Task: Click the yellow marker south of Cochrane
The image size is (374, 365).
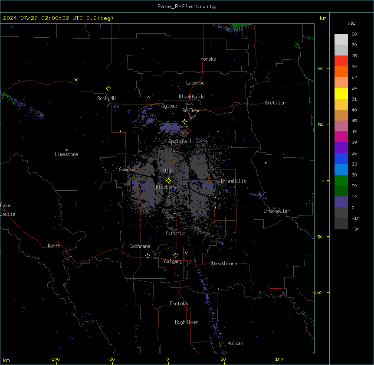Action: point(148,256)
